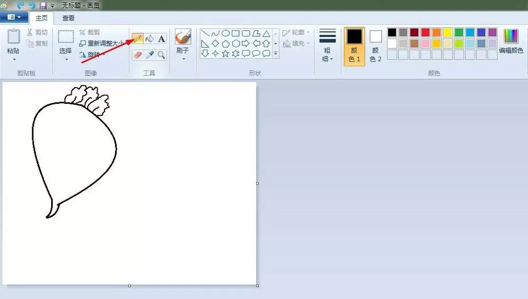Select the Text tool
This screenshot has height=299, width=528.
(162, 38)
